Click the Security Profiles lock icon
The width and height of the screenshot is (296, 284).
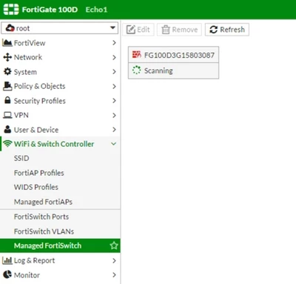pyautogui.click(x=7, y=100)
